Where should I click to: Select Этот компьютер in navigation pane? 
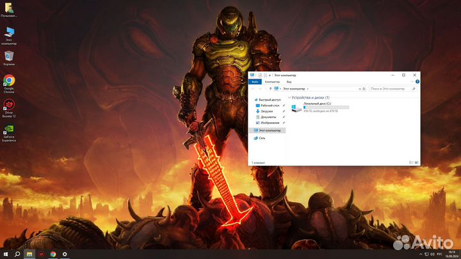(x=267, y=130)
